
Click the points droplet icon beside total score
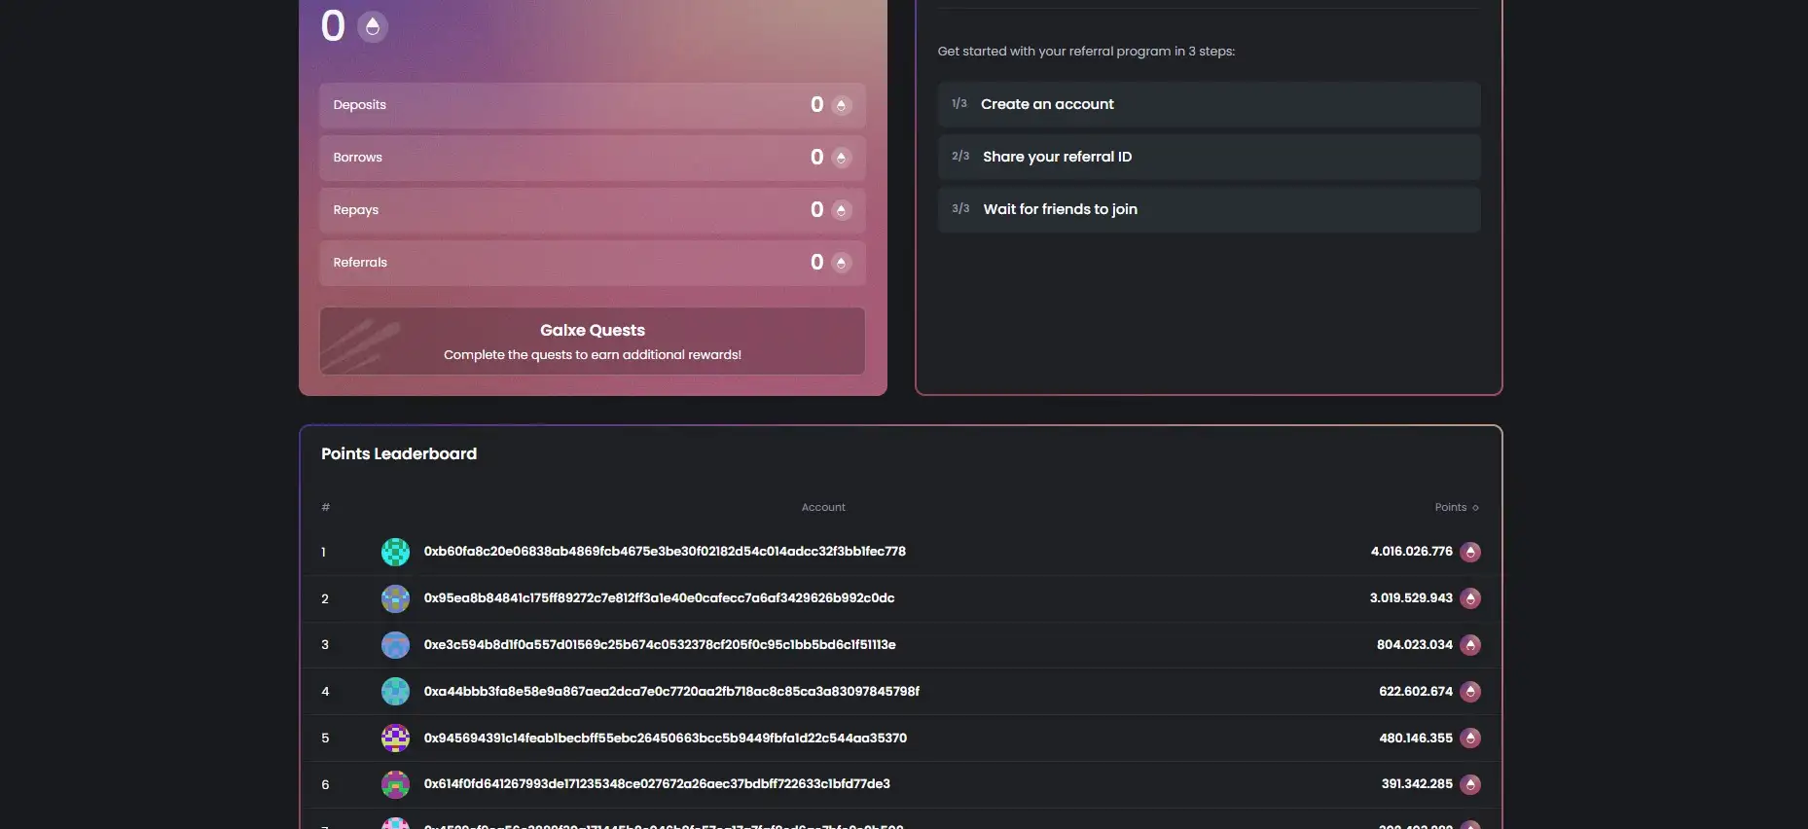point(373,26)
